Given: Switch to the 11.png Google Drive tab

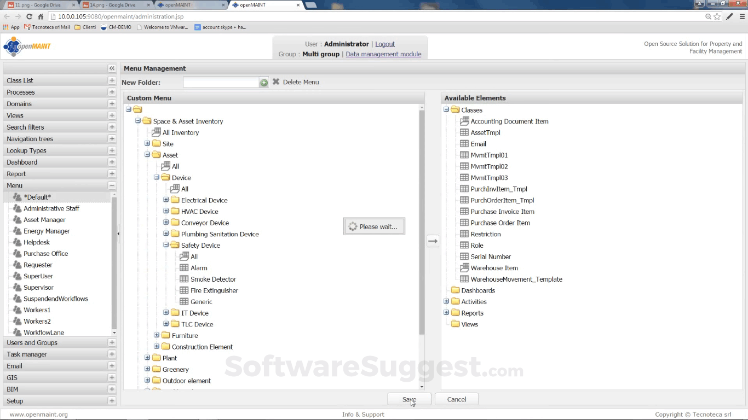Looking at the screenshot, I should click(38, 5).
